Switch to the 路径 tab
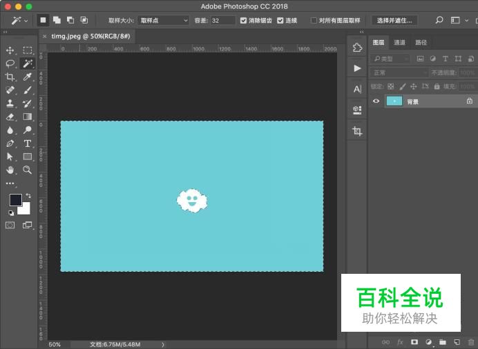The width and height of the screenshot is (478, 349). 421,43
